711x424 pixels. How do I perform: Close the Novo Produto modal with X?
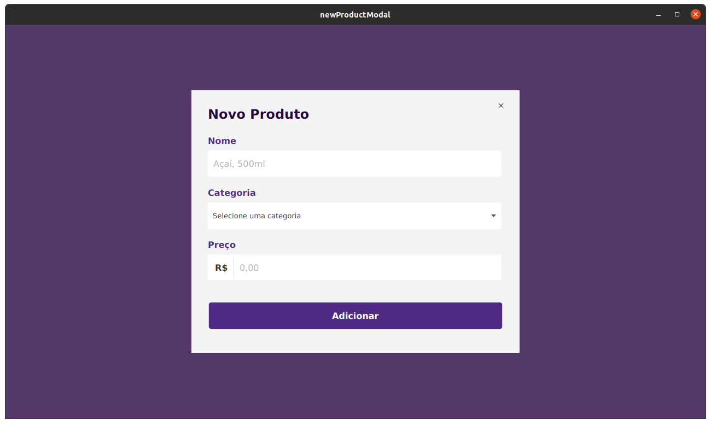coord(501,106)
